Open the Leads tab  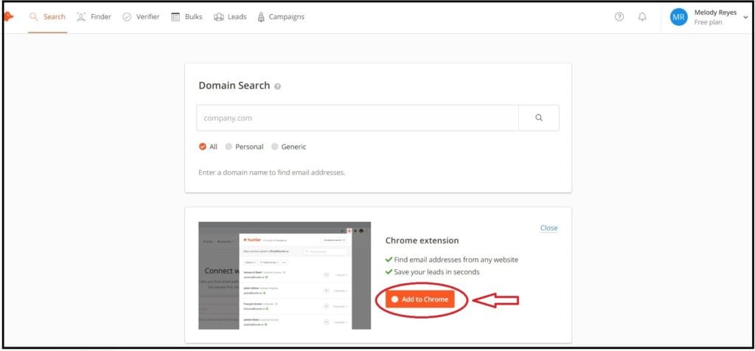[230, 17]
